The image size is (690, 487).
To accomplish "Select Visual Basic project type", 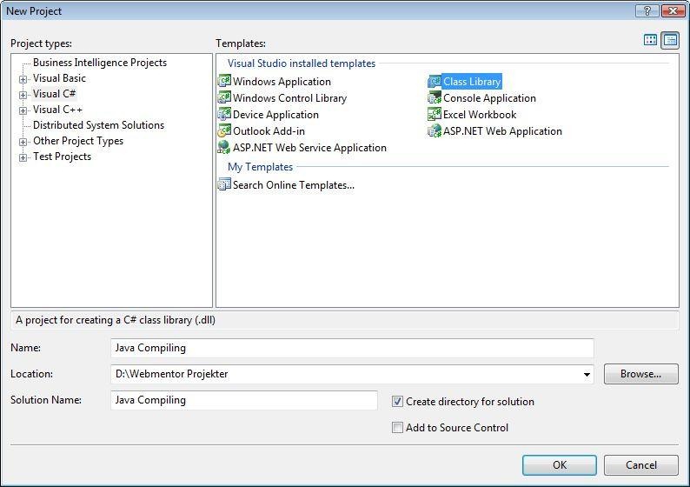I will (59, 78).
